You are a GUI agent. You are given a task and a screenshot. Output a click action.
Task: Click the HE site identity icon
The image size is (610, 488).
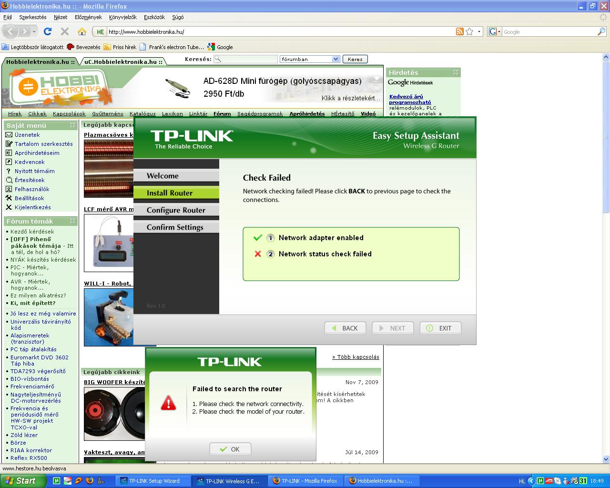tap(100, 32)
